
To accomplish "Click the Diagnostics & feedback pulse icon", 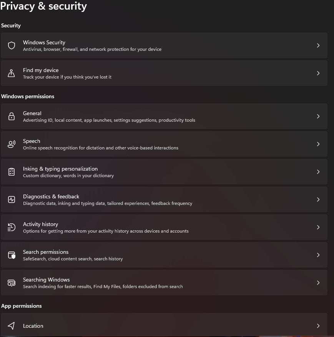I will coord(12,200).
